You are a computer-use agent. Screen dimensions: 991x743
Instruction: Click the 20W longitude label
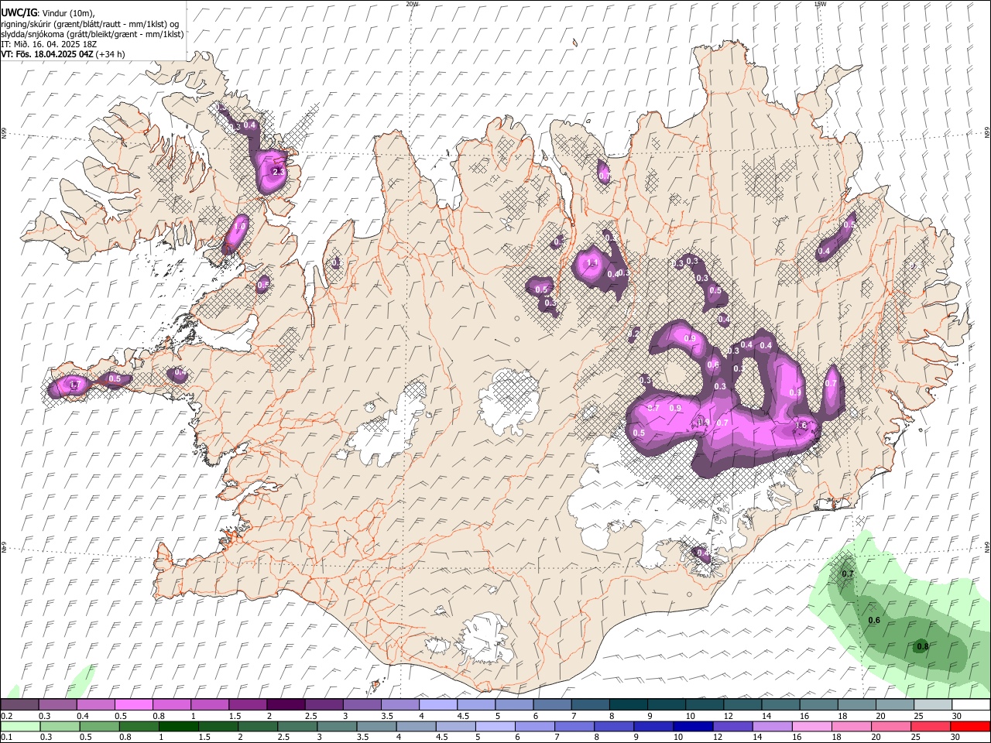(x=412, y=4)
